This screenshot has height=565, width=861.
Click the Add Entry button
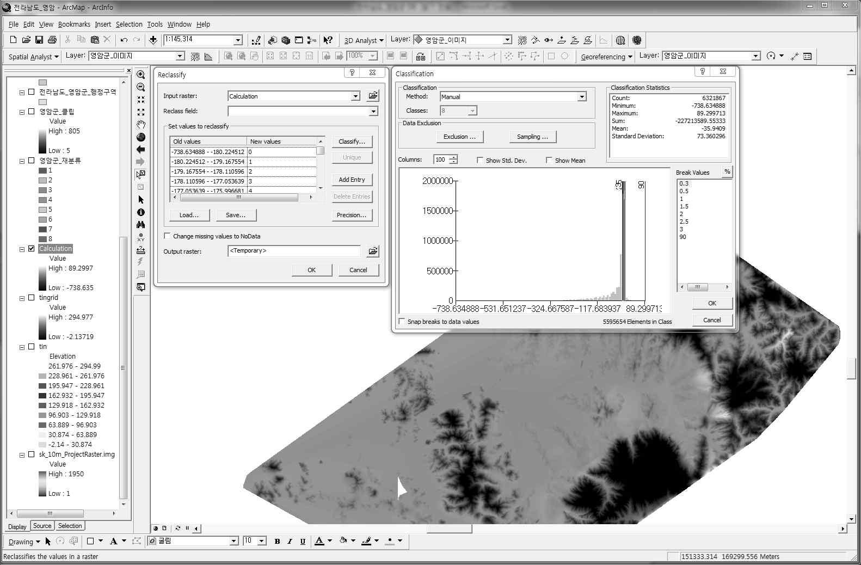[352, 180]
